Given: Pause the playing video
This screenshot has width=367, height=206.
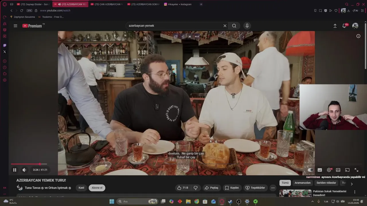Looking at the screenshot, I should click(15, 170).
